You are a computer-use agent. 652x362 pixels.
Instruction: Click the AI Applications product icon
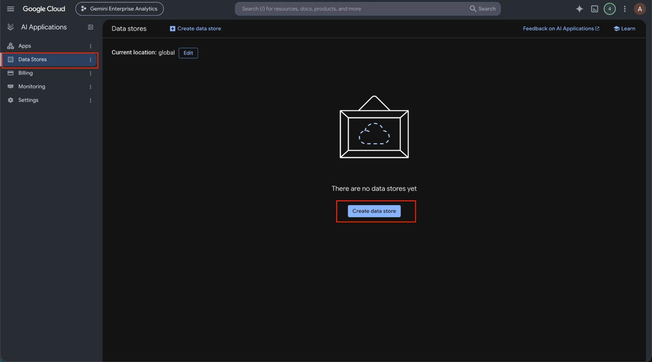tap(11, 27)
